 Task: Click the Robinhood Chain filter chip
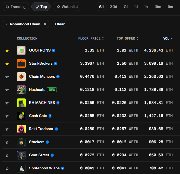(25, 24)
